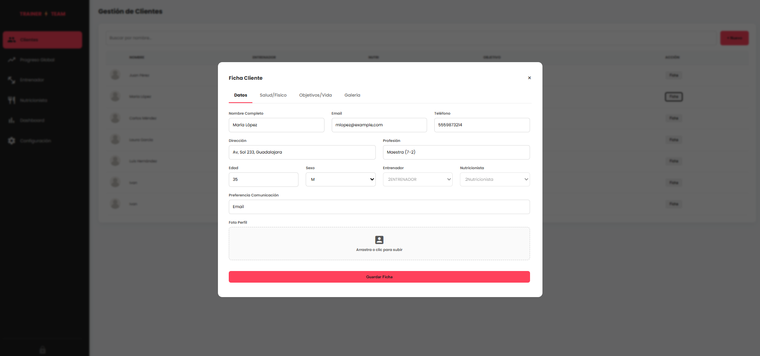Click Ficha button in Luis Hernández row

674,161
